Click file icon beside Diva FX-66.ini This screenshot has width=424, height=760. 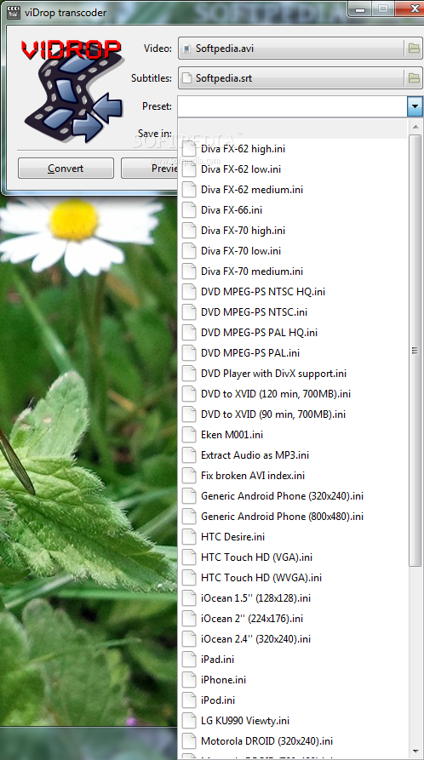point(189,210)
